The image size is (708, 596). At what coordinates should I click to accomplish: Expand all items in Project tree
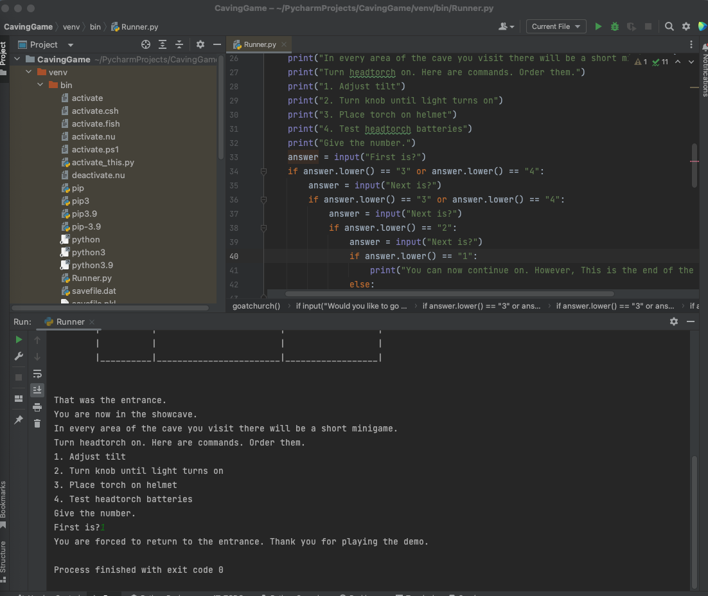[163, 44]
